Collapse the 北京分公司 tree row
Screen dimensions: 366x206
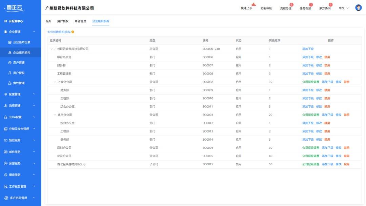55,115
